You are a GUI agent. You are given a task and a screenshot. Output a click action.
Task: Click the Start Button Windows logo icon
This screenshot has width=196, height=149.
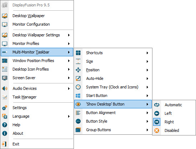78,96
